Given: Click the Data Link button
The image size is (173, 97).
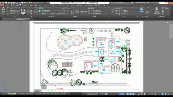Looking at the screenshot, I should (x=123, y=14).
